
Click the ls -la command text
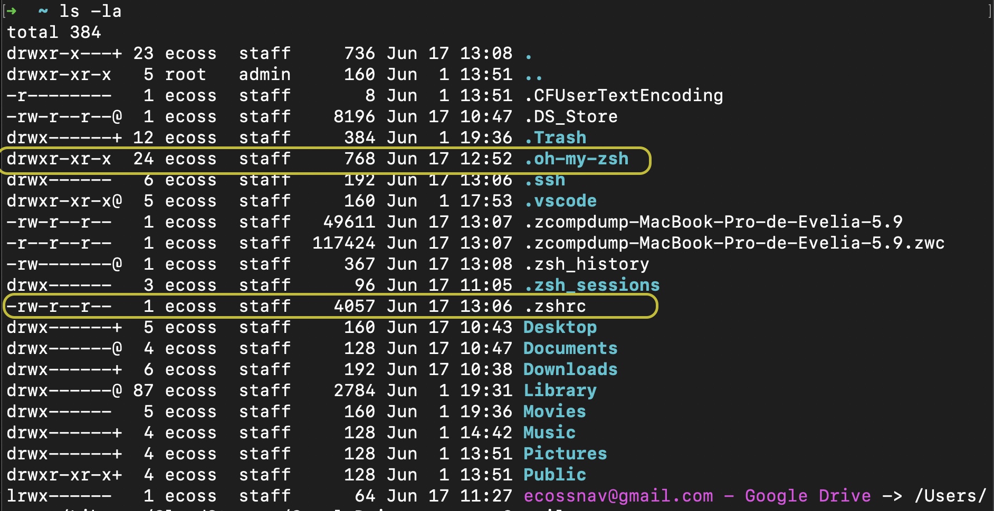[x=90, y=11]
